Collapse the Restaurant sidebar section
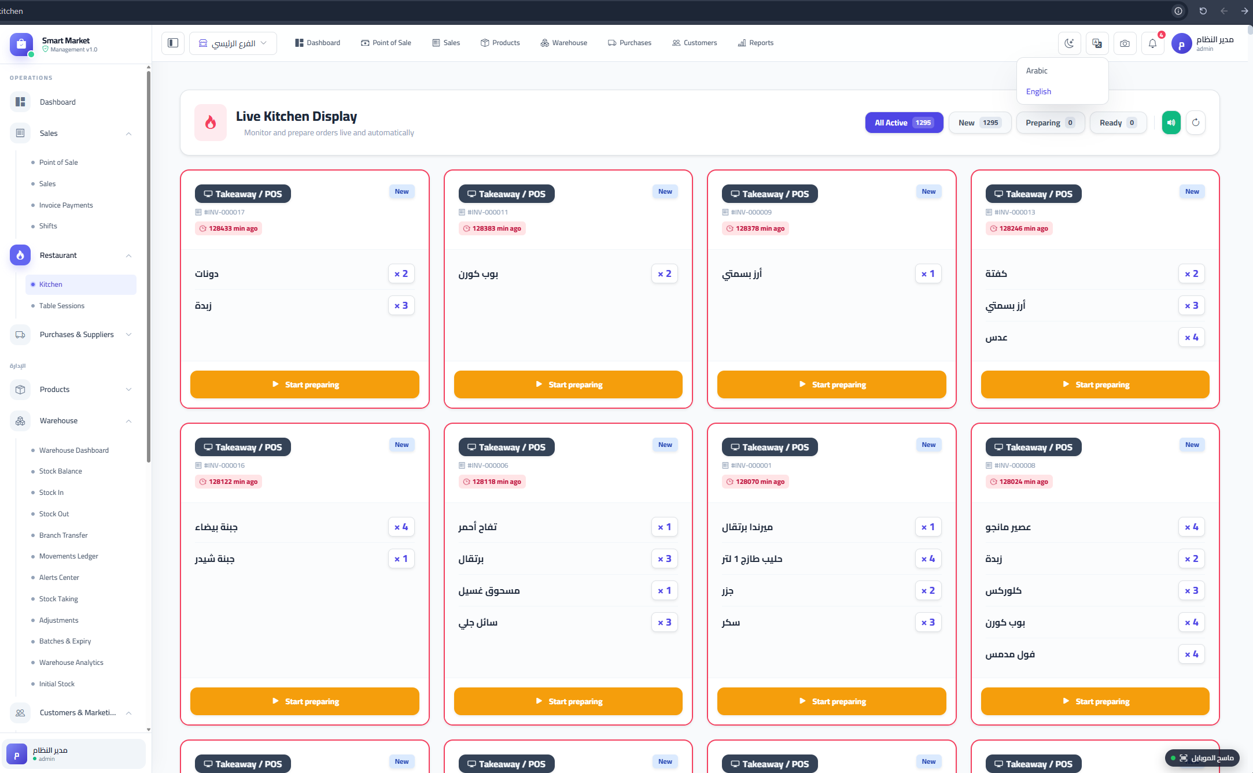 click(x=128, y=256)
